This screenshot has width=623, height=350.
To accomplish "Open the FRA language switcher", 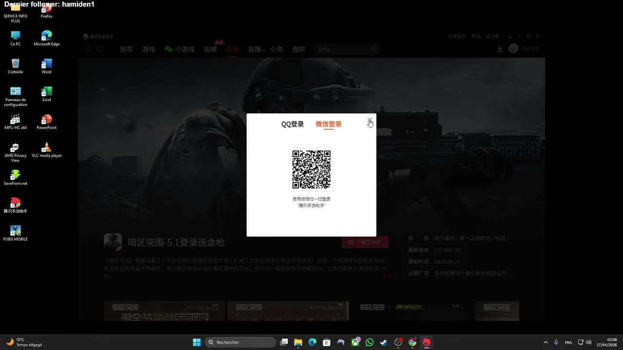I will 568,342.
